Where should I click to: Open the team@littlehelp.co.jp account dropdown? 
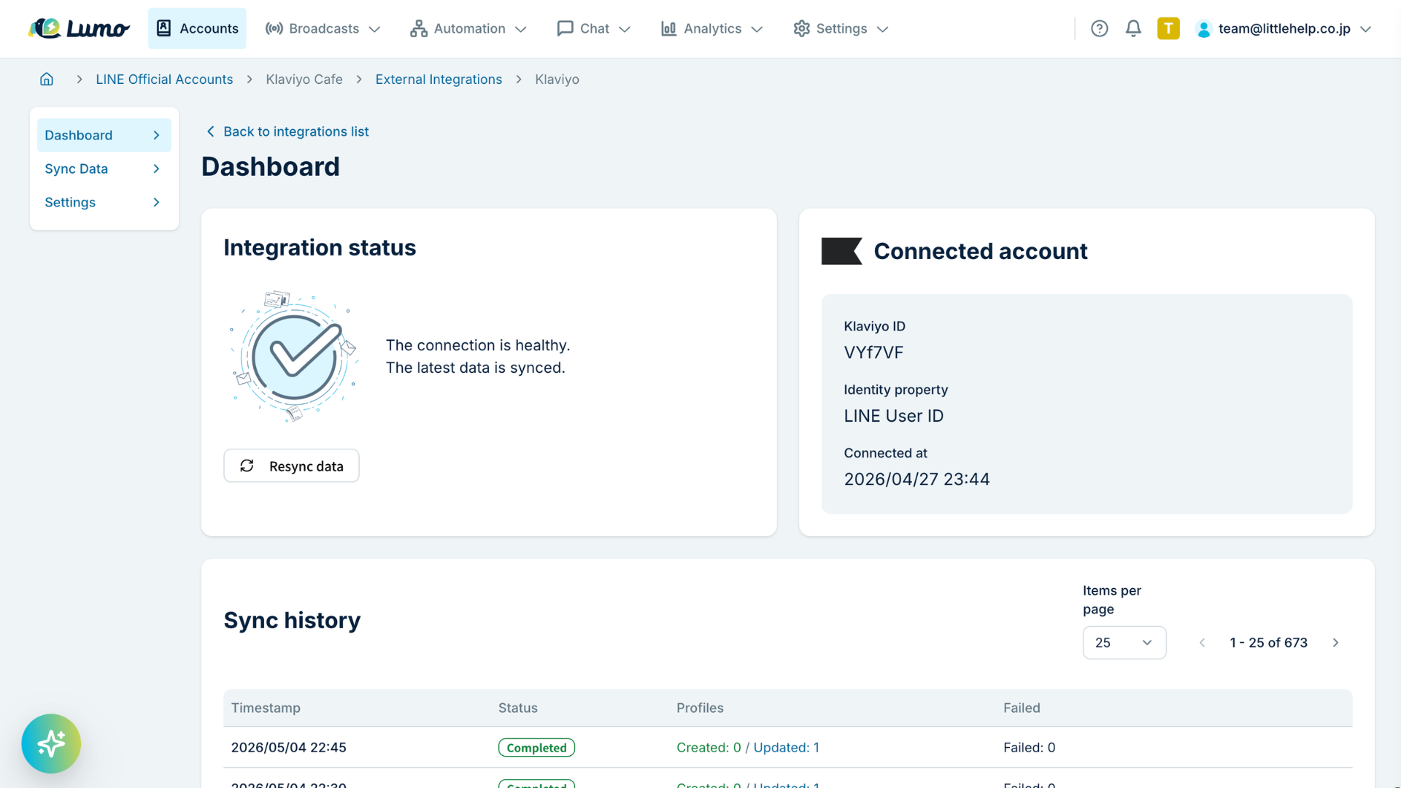(x=1284, y=28)
